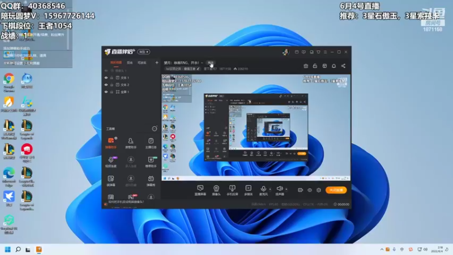
Task: Add a 手机投屏 phone casting source
Action: pyautogui.click(x=232, y=190)
